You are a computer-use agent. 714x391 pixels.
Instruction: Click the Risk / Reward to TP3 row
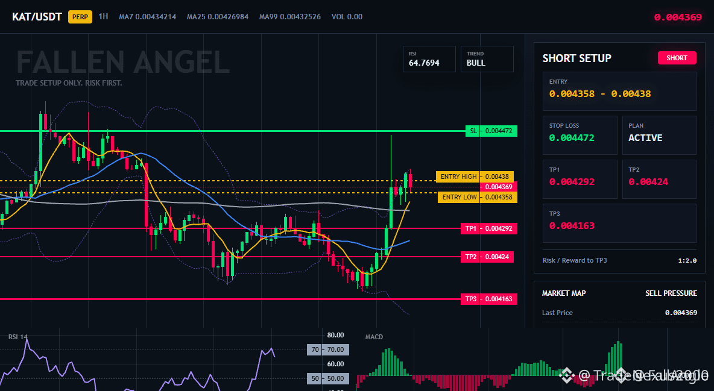click(x=619, y=260)
